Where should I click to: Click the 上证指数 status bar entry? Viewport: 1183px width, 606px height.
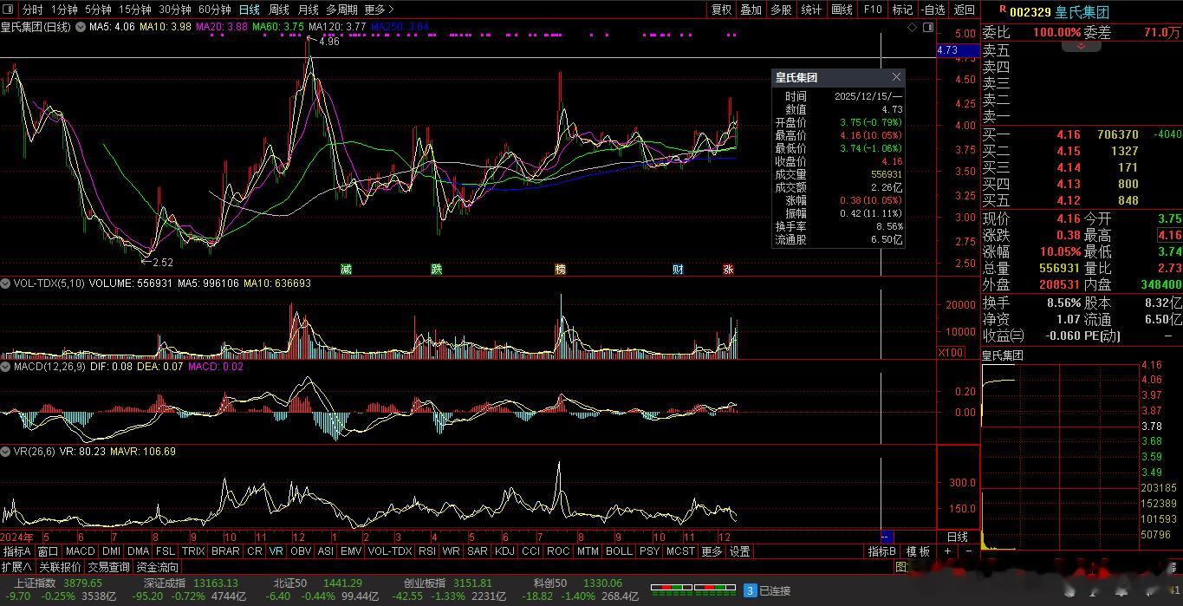click(x=35, y=583)
